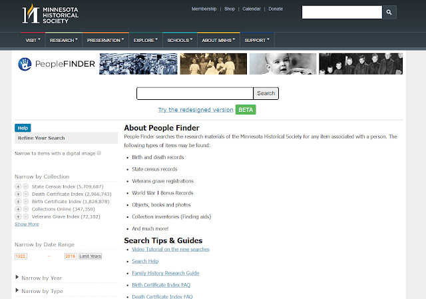Click Show More collections link
The width and height of the screenshot is (426, 299).
point(27,224)
